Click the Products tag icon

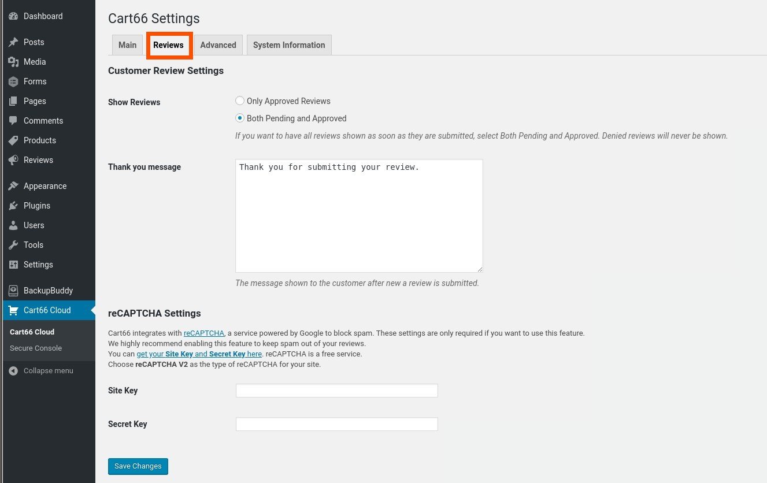(x=13, y=140)
